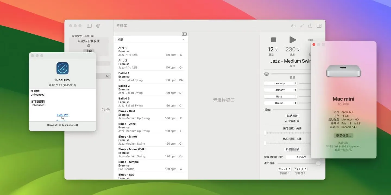Open the share icon in toolbar

[x=310, y=26]
